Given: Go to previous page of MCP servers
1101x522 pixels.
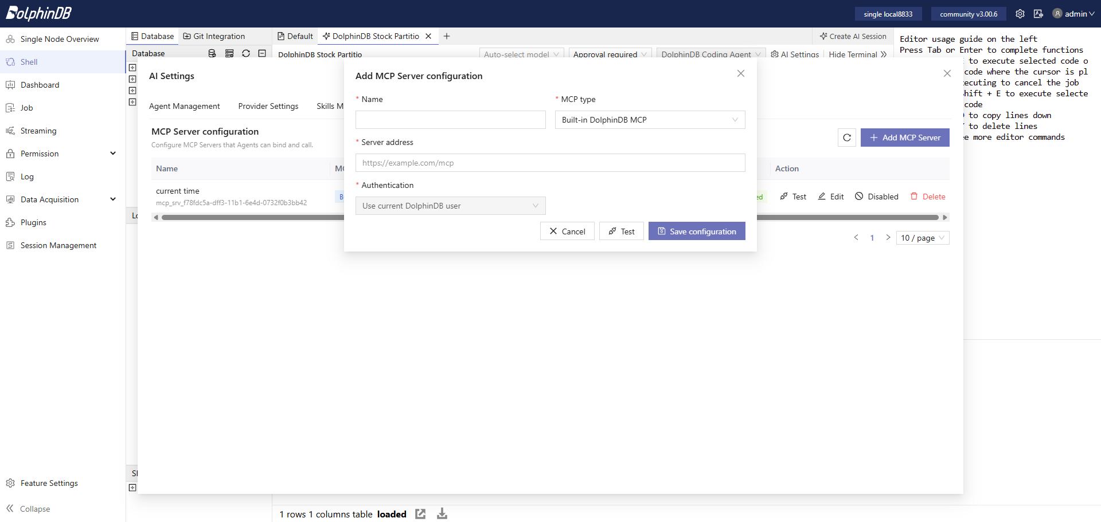Looking at the screenshot, I should click(x=856, y=238).
